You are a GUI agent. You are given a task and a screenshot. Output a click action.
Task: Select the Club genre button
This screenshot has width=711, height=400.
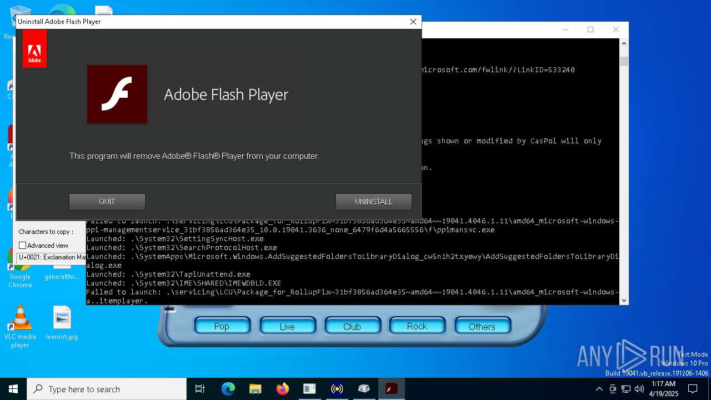coord(352,327)
